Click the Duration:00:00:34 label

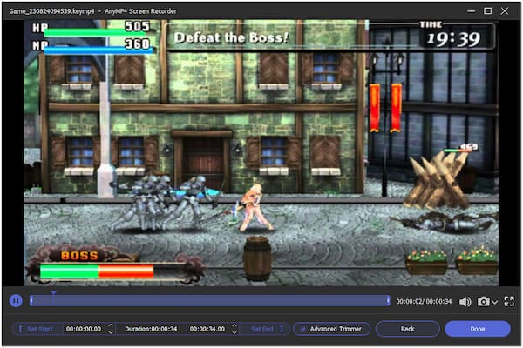151,329
